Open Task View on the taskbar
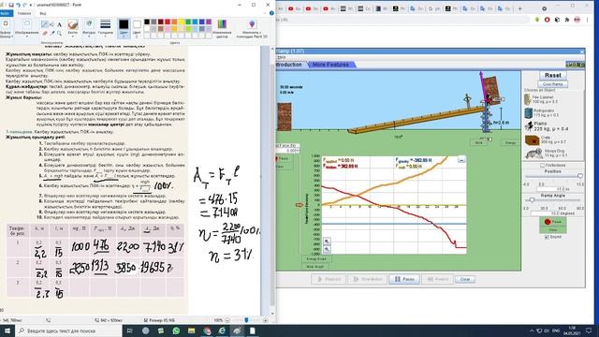599x337 pixels. pyautogui.click(x=129, y=330)
